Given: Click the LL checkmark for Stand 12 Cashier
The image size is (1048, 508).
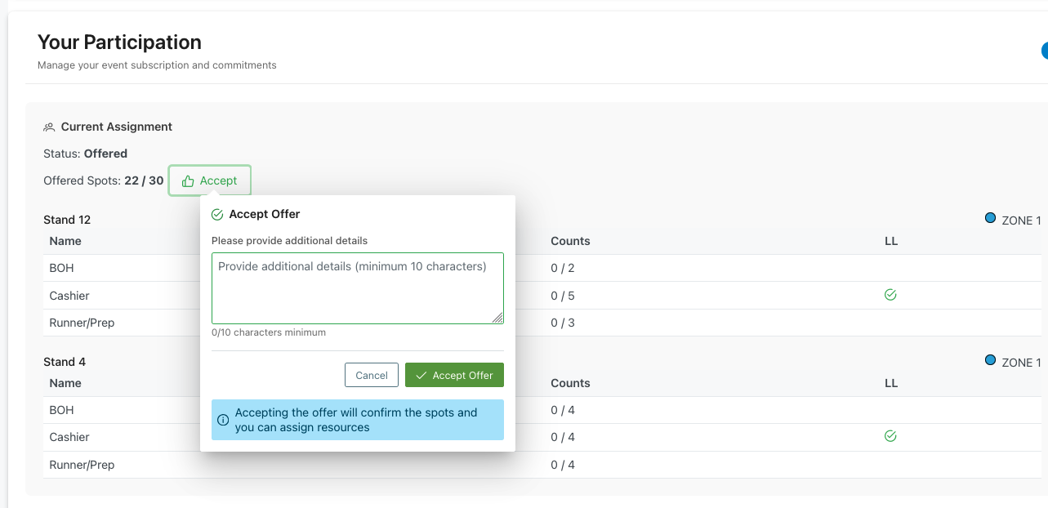Looking at the screenshot, I should 890,295.
